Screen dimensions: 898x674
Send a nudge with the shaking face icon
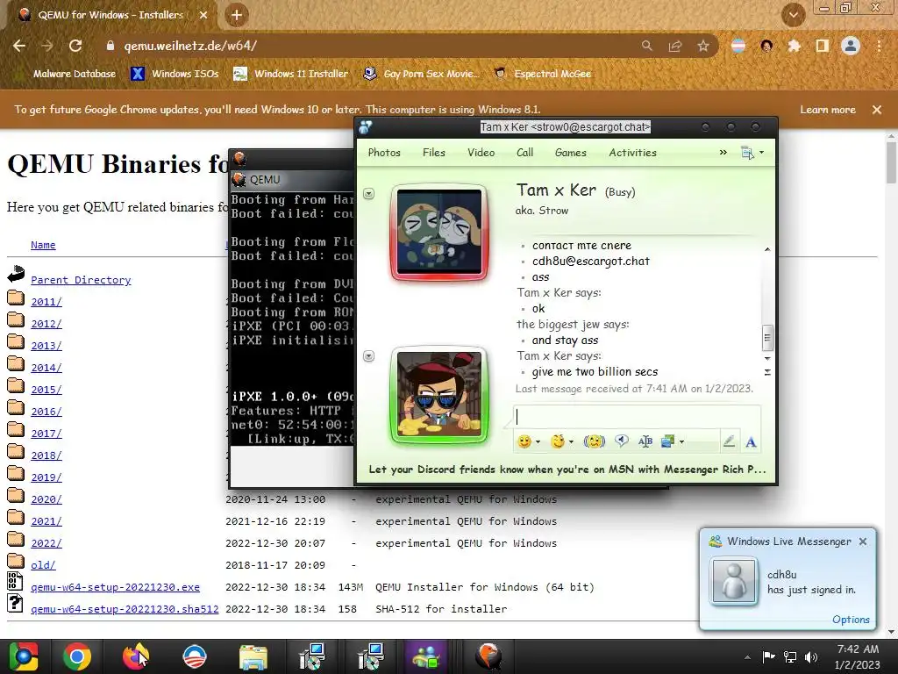coord(595,441)
